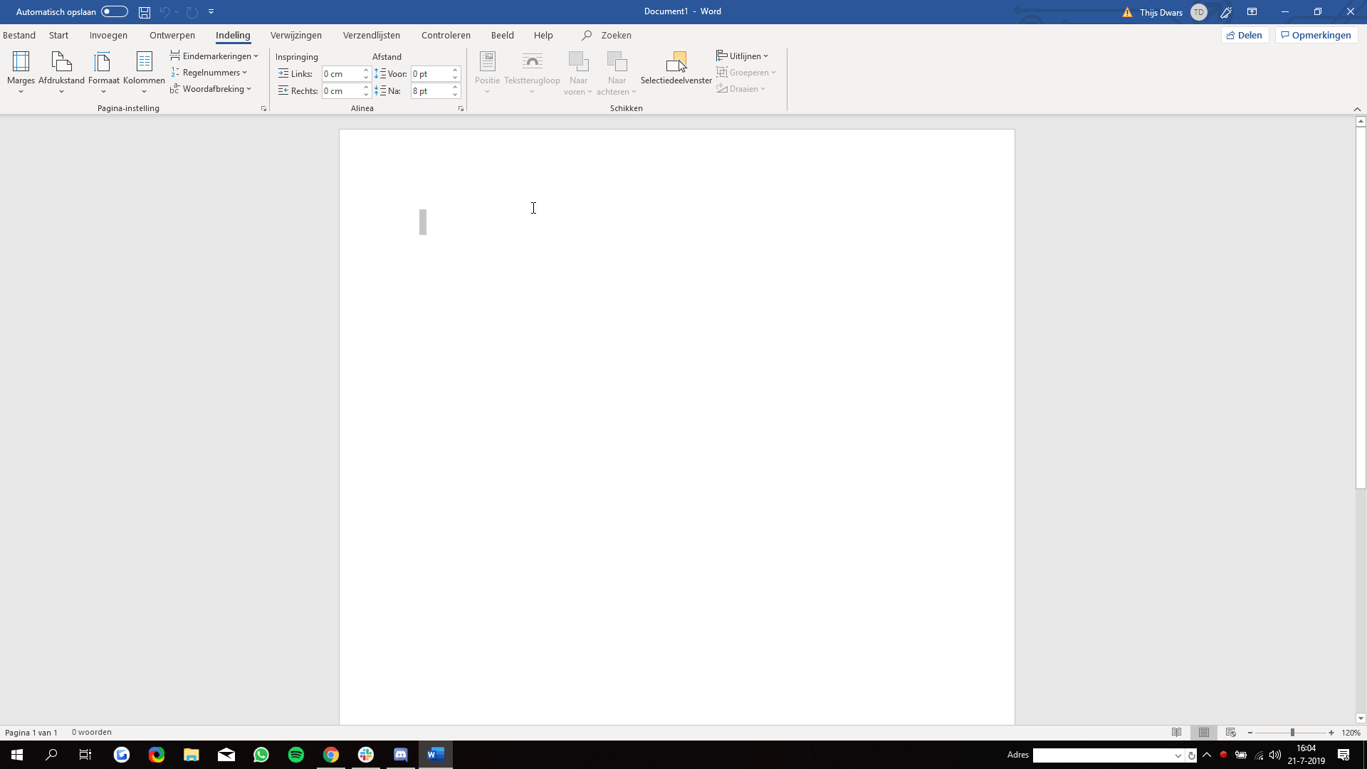Expand the Eindemarkeringen breaks dropdown

click(214, 56)
